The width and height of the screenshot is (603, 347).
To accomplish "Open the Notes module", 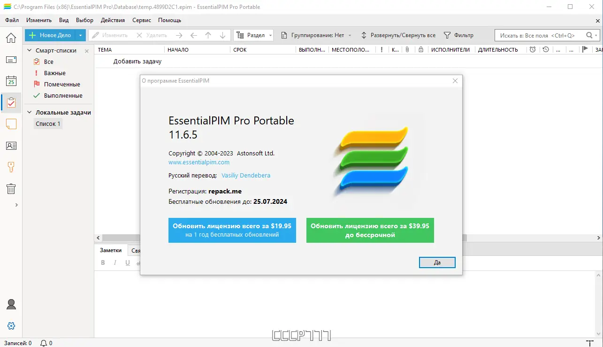I will pos(11,124).
